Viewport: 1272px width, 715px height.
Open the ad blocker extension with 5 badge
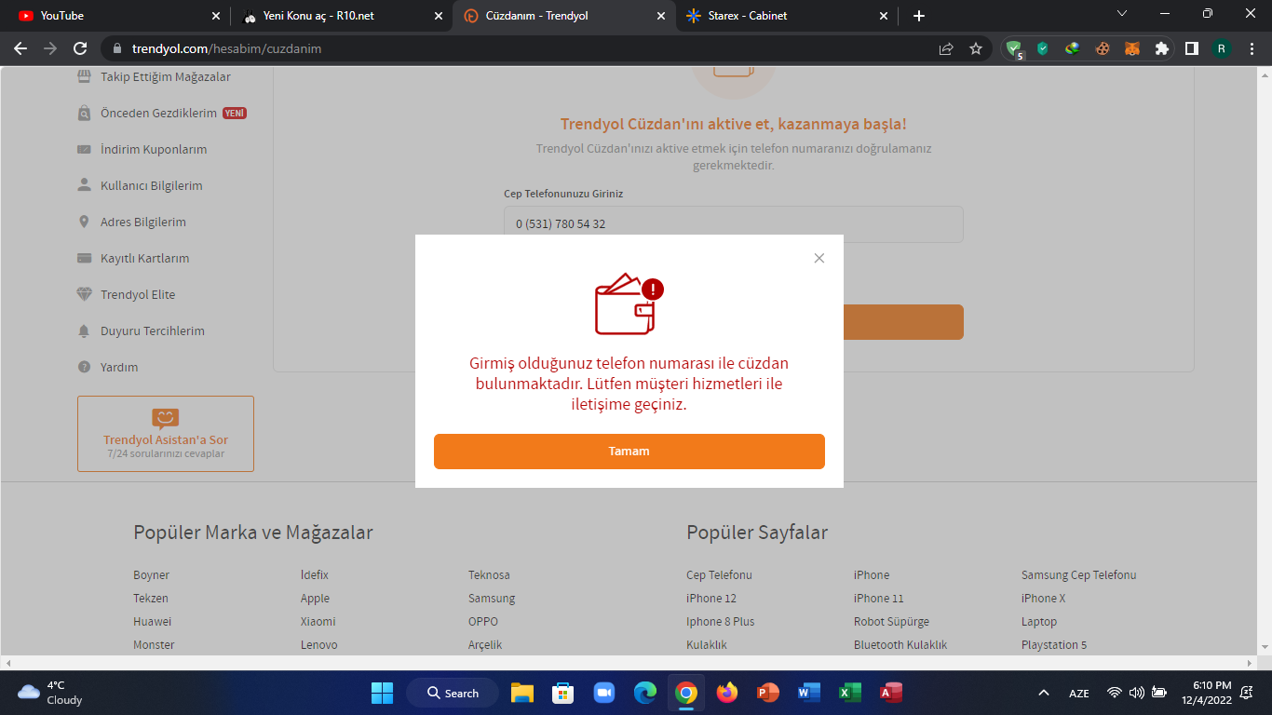[x=1014, y=49]
